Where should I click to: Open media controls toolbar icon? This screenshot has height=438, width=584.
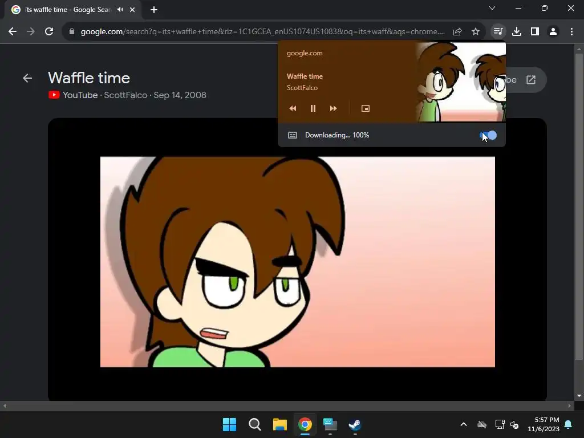[x=498, y=32]
